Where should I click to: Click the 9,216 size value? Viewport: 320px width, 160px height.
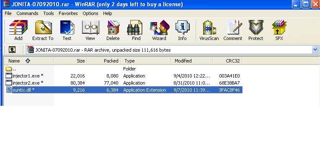click(79, 90)
